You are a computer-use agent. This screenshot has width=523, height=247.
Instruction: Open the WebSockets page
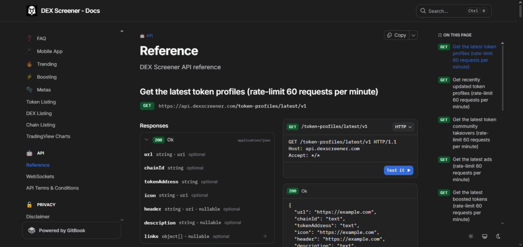[x=40, y=177]
